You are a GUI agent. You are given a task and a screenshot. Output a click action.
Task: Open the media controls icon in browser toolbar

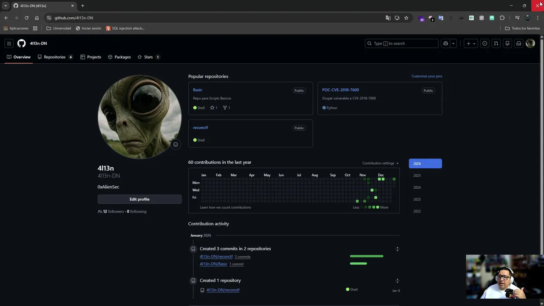click(x=517, y=18)
